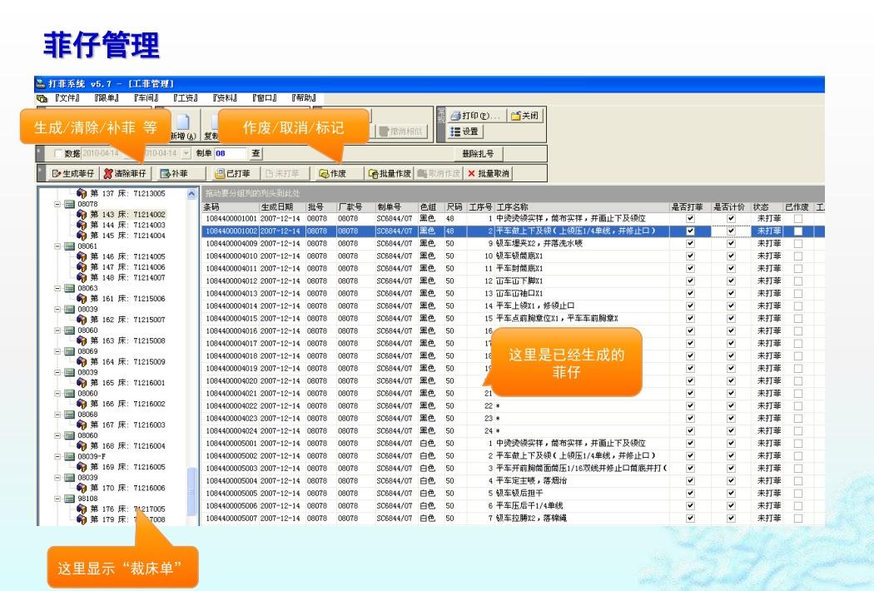This screenshot has height=591, width=874.
Task: Sort by the 生成日期 column header
Action: coord(282,206)
